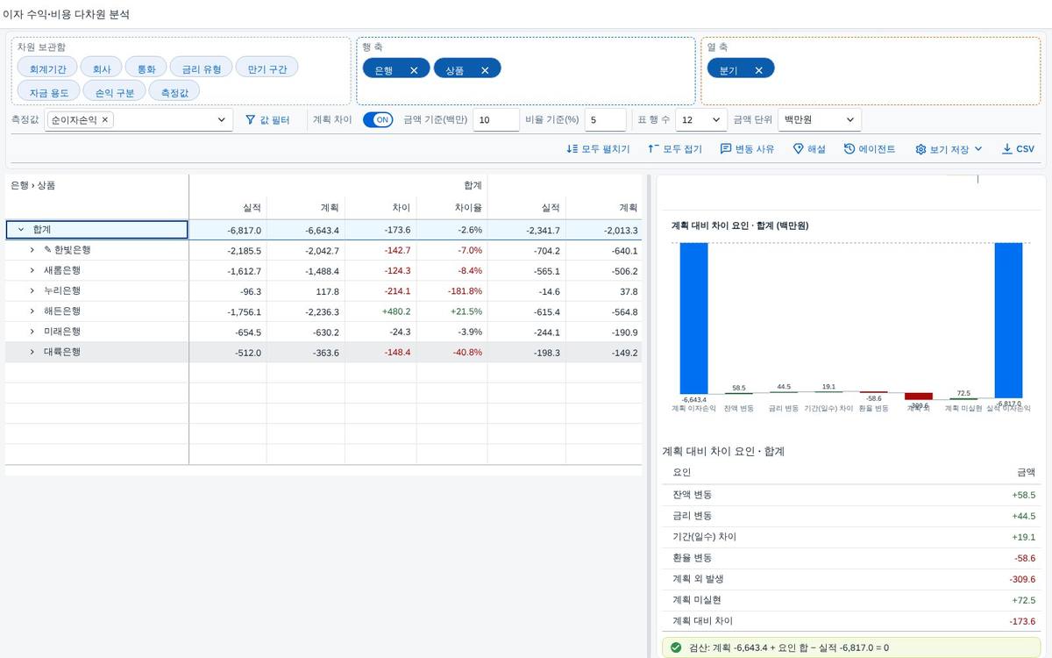This screenshot has width=1052, height=658.
Task: Expand the 대륙은행 row
Action: (x=32, y=352)
